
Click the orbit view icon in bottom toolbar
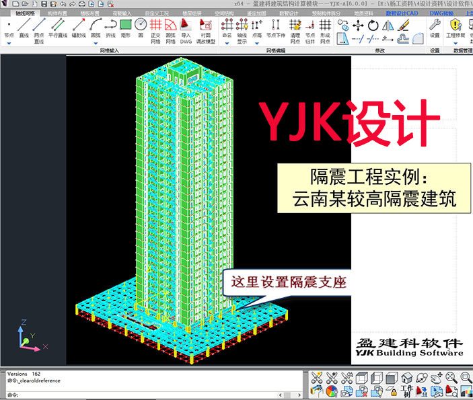(421, 378)
